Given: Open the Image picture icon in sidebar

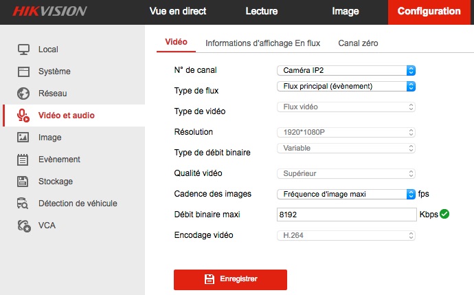Looking at the screenshot, I should (x=23, y=138).
